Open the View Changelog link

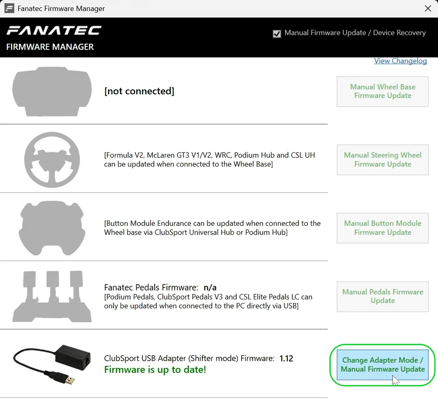pos(400,61)
